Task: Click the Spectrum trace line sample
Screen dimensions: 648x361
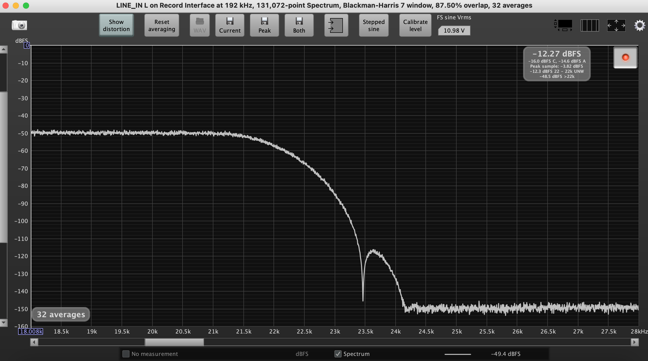Action: [458, 354]
